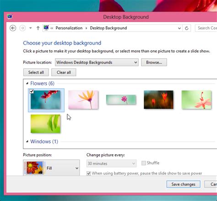Click the Browse... button
The width and height of the screenshot is (217, 201).
tap(154, 62)
